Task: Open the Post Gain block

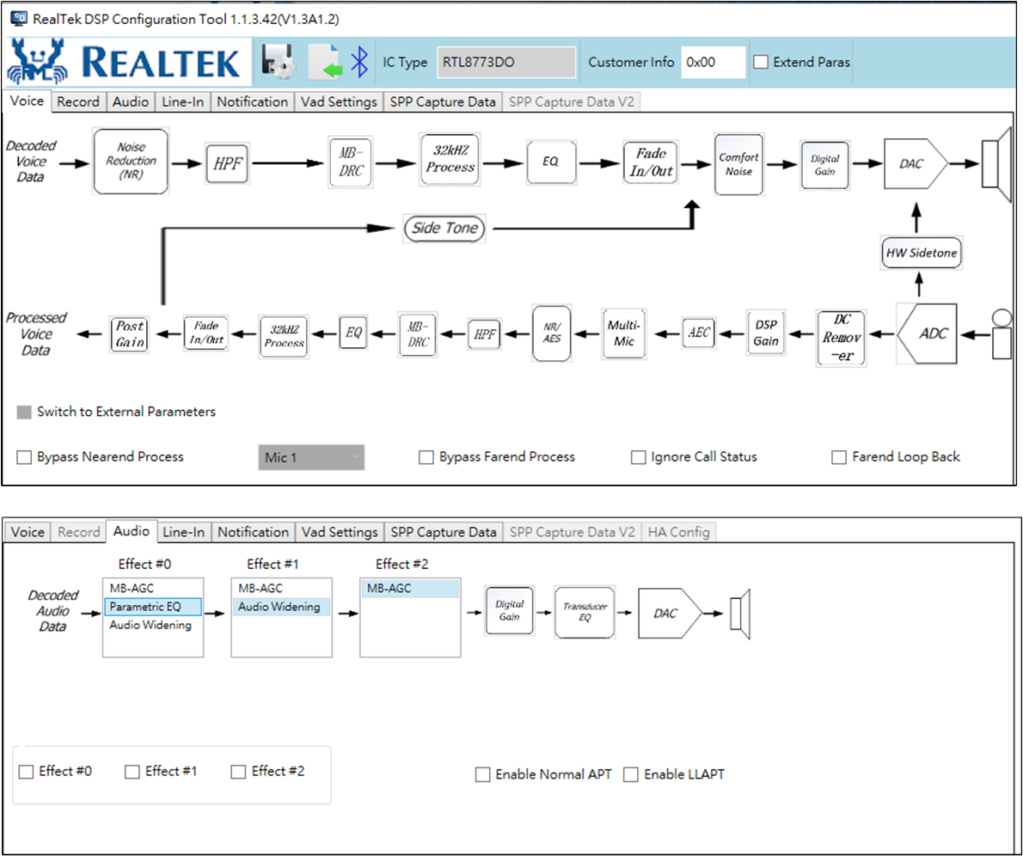Action: [130, 334]
